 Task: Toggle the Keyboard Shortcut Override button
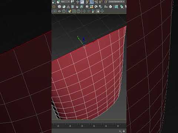tap(82, 2)
